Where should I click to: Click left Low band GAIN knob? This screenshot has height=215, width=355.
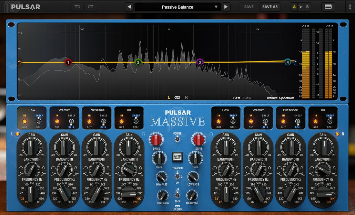(32, 147)
